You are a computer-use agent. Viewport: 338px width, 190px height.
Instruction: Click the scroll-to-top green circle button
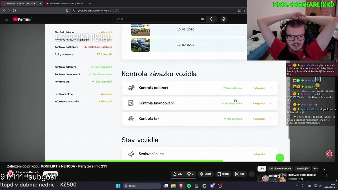pos(280,158)
